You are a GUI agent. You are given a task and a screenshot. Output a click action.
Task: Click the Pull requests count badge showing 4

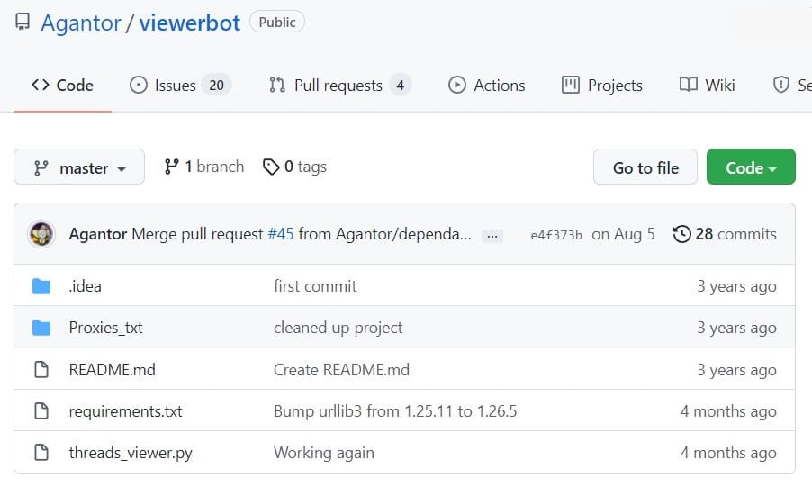tap(401, 85)
